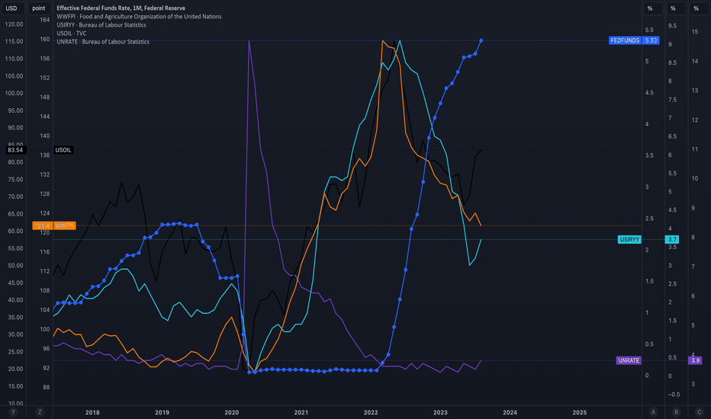Screen dimensions: 711x419
Task: Click 2025 on the time axis
Action: pos(580,412)
